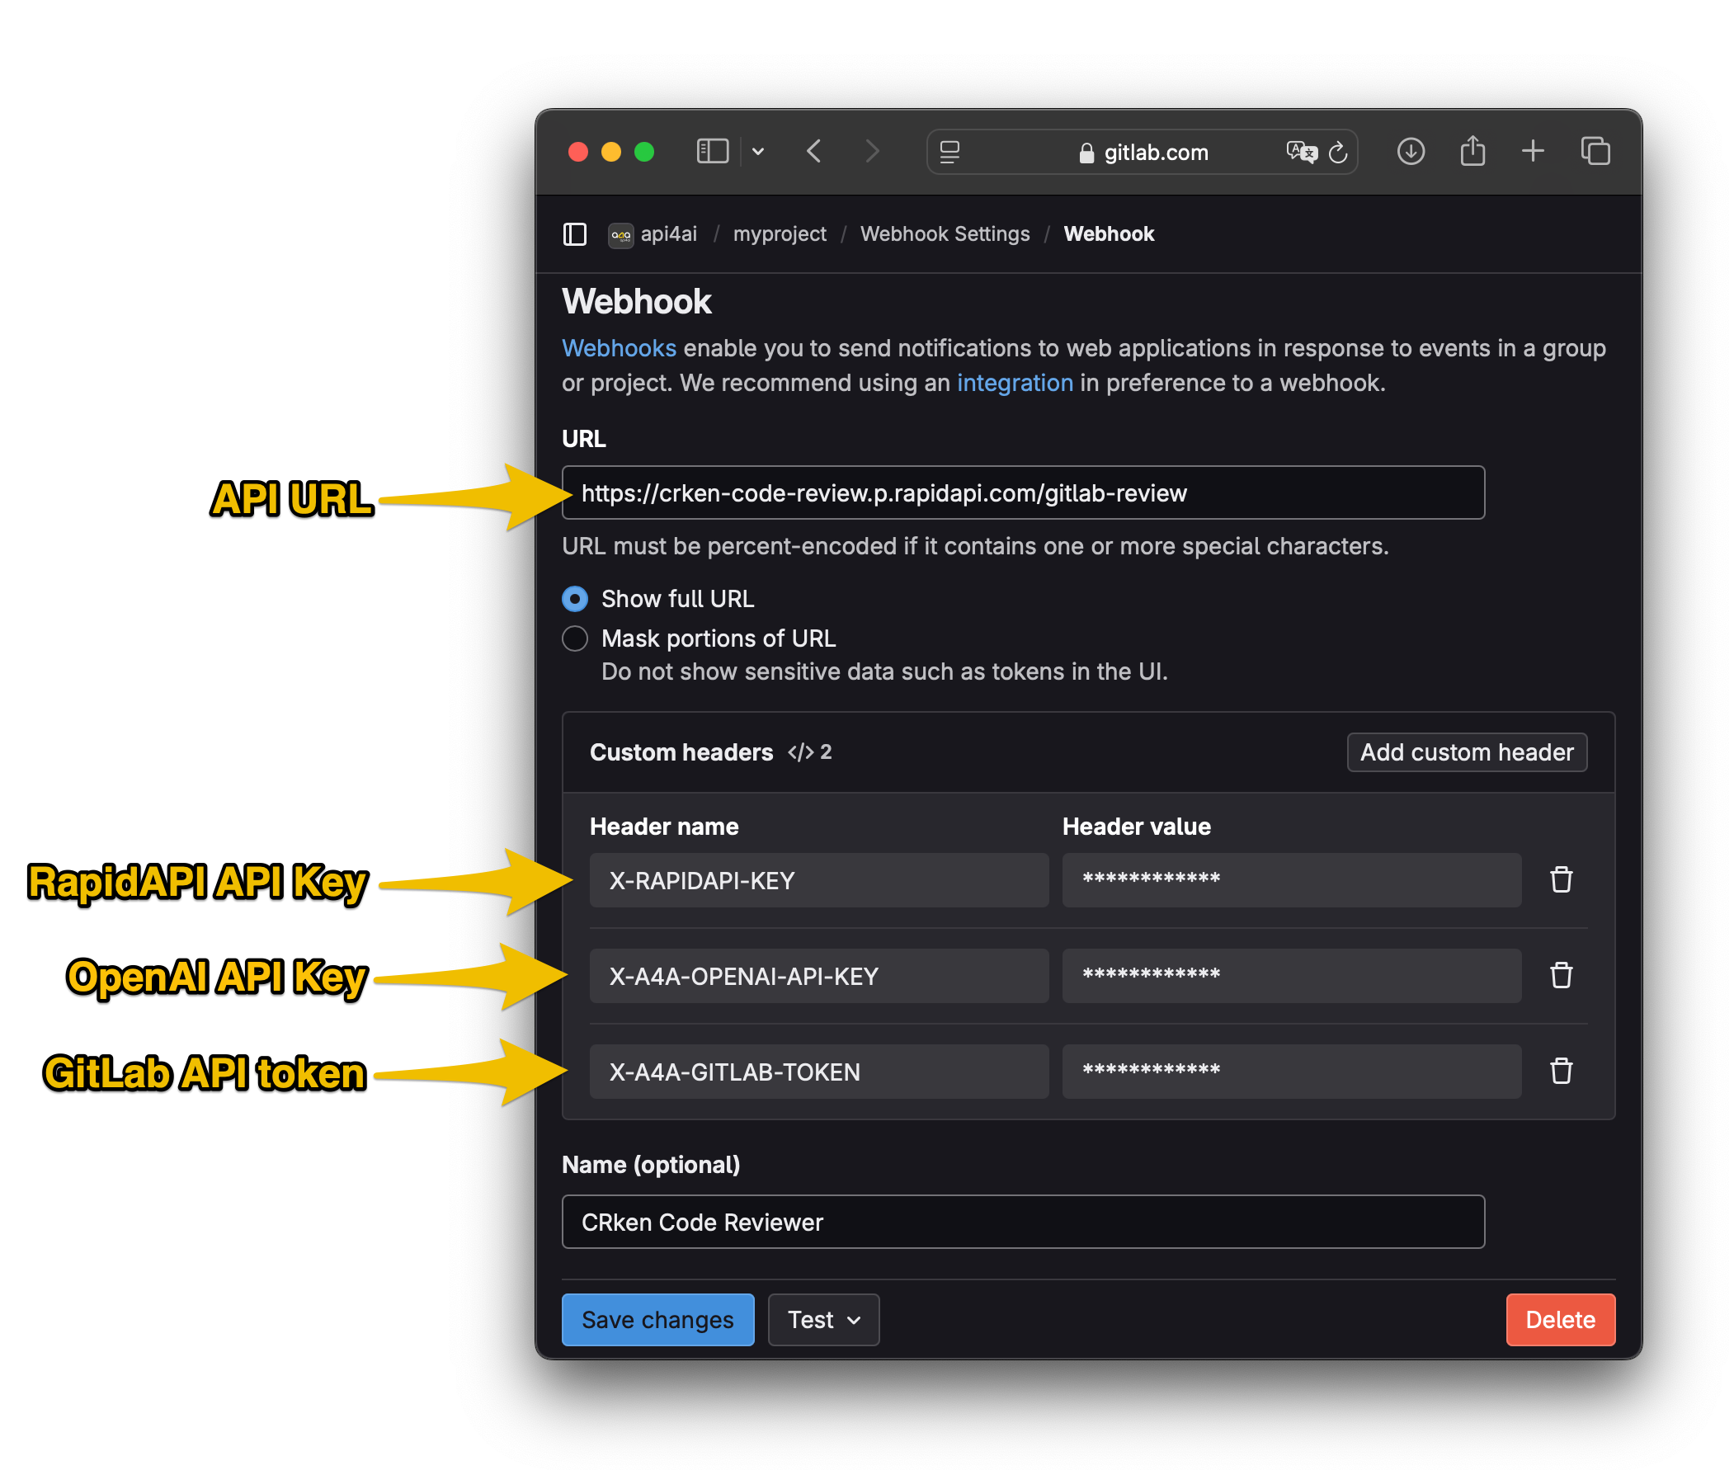Click the Header name column label
This screenshot has height=1470, width=1734.
point(663,826)
